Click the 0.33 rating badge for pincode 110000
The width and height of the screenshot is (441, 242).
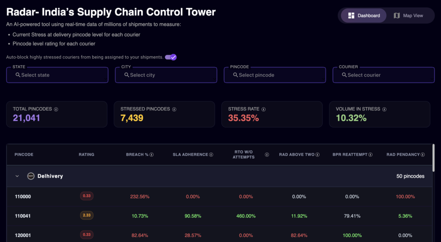[87, 196]
